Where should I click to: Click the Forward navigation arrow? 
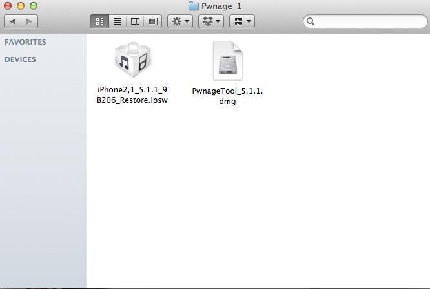pyautogui.click(x=29, y=21)
